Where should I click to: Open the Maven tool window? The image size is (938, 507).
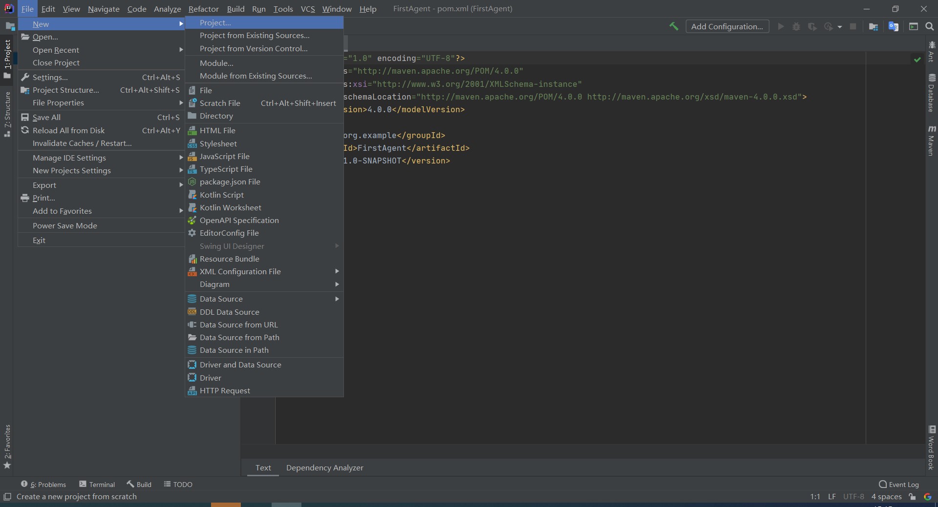932,141
